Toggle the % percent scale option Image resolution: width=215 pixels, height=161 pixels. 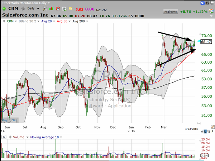click(x=209, y=132)
